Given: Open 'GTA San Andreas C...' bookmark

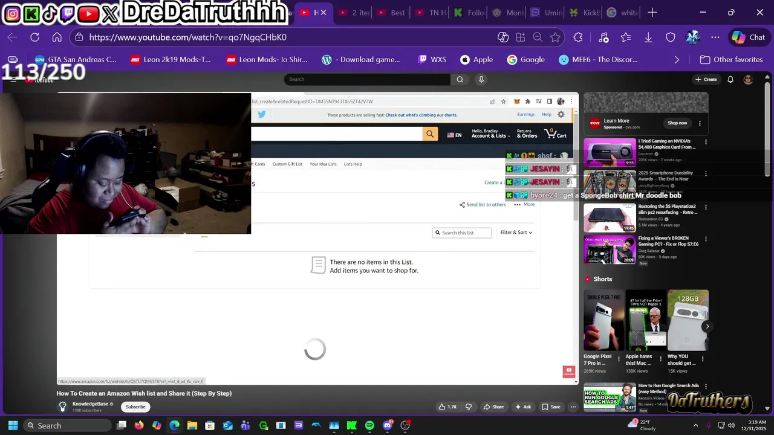Looking at the screenshot, I should [x=76, y=59].
